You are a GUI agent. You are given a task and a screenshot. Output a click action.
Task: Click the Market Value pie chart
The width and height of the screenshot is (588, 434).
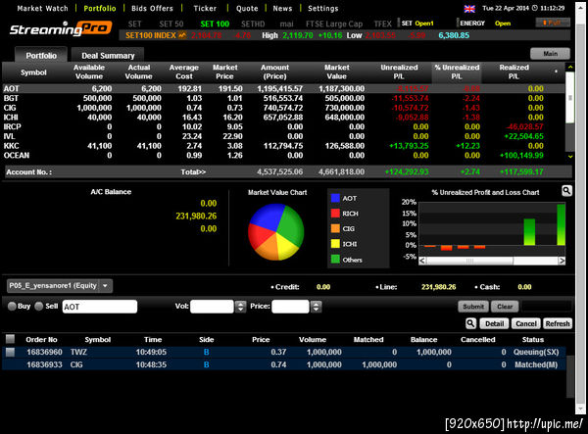point(276,231)
